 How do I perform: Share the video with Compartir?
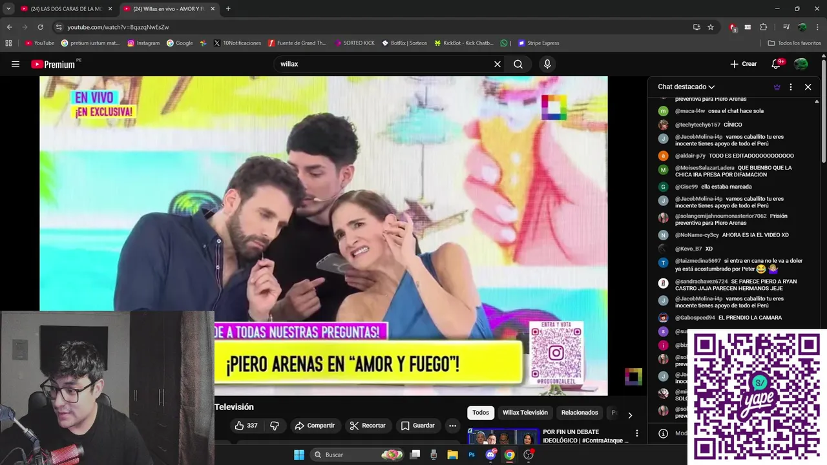315,426
